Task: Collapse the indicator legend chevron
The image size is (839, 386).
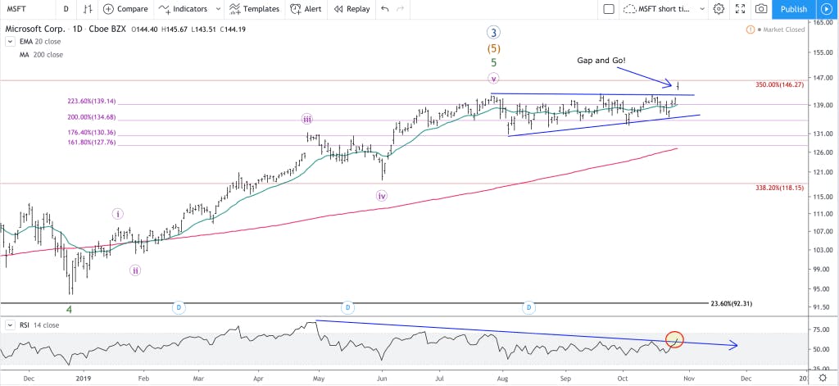Action: 10,42
